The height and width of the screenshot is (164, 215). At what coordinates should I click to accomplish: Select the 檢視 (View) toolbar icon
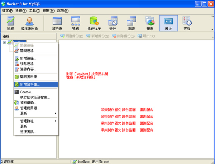(76, 23)
